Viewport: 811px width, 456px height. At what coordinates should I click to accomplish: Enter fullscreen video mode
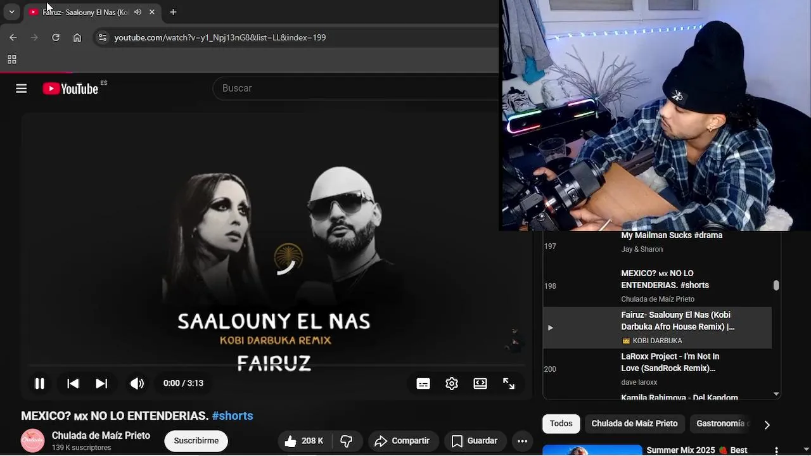pyautogui.click(x=509, y=384)
